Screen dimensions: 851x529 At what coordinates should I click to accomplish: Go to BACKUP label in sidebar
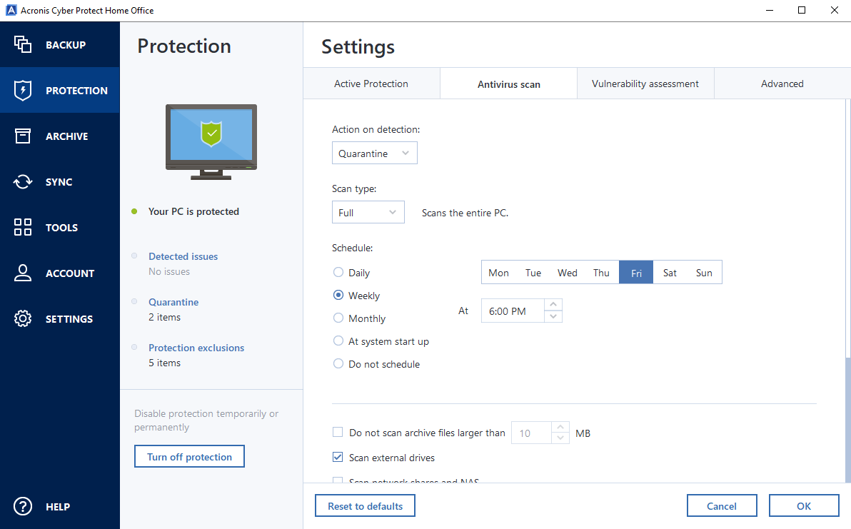tap(66, 45)
